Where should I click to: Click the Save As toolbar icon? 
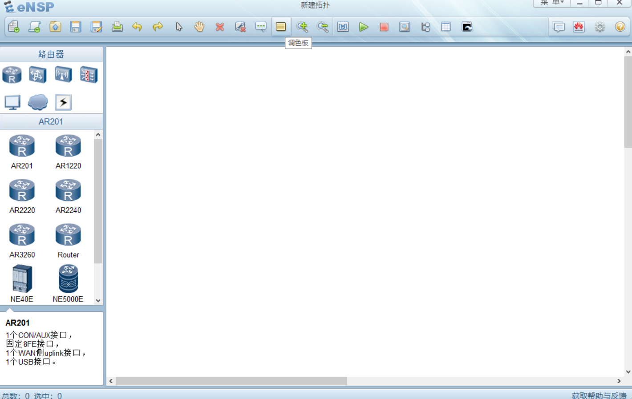click(97, 27)
